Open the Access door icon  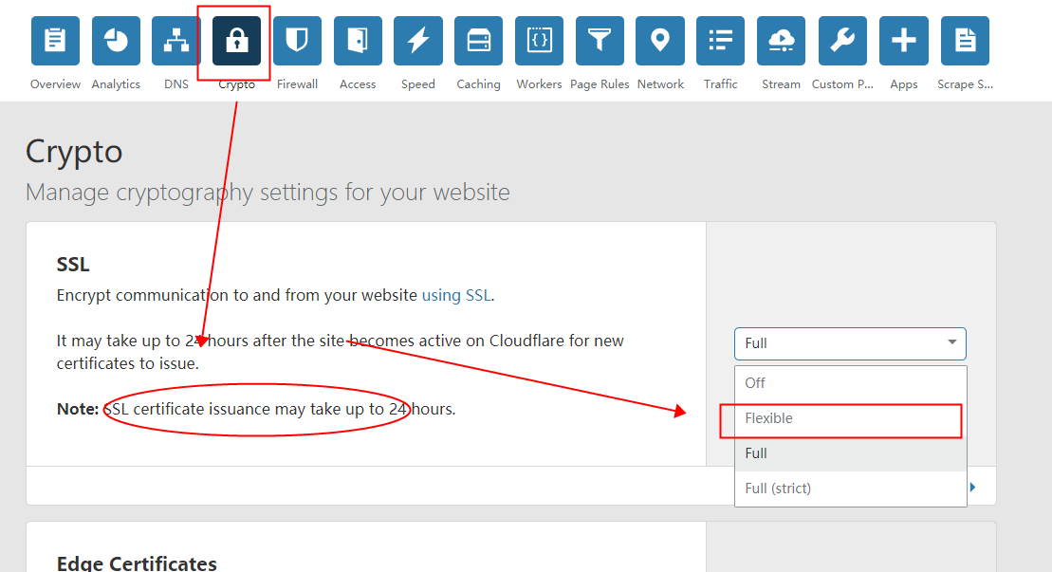coord(358,41)
